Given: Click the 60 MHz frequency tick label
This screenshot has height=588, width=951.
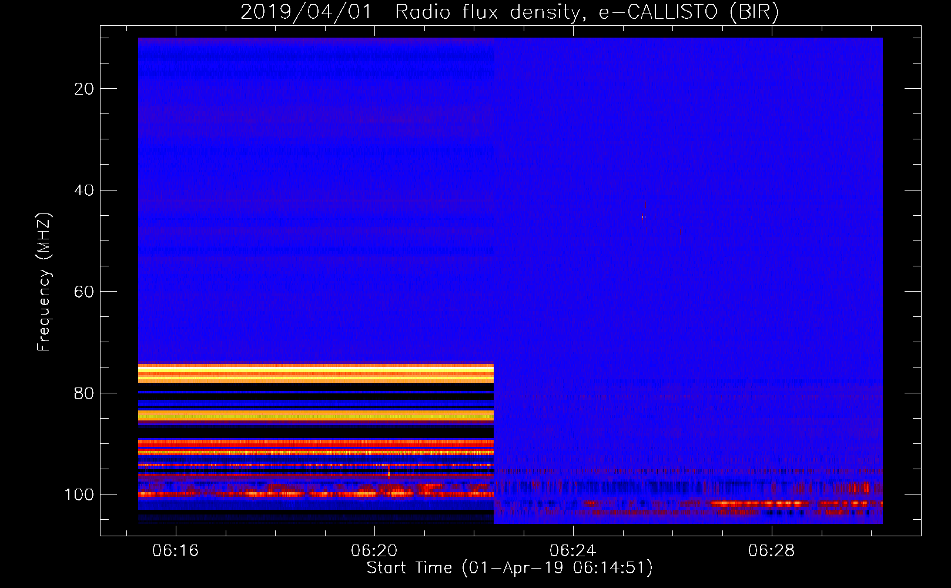Looking at the screenshot, I should [x=84, y=292].
